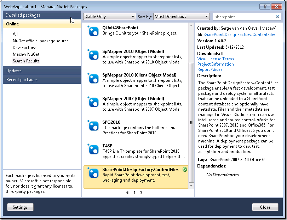Image resolution: width=287 pixels, height=220 pixels.
Task: Select NuGet official package source
Action: click(41, 41)
